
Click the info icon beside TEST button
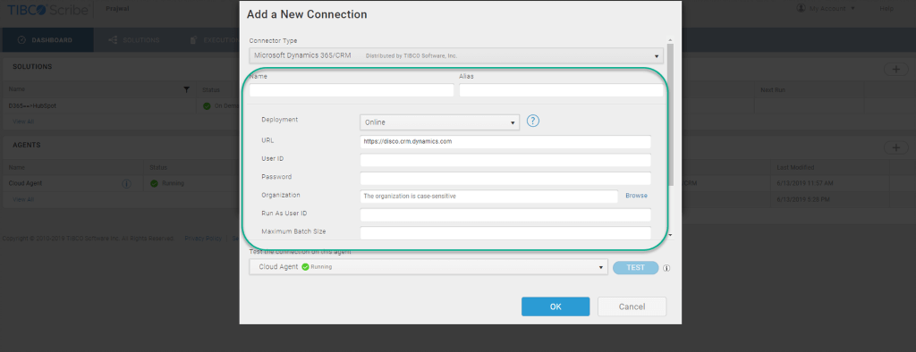(666, 269)
